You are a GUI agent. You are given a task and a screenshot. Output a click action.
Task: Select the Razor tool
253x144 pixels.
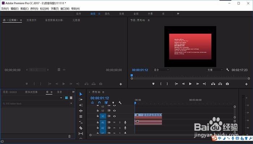pos(81,128)
